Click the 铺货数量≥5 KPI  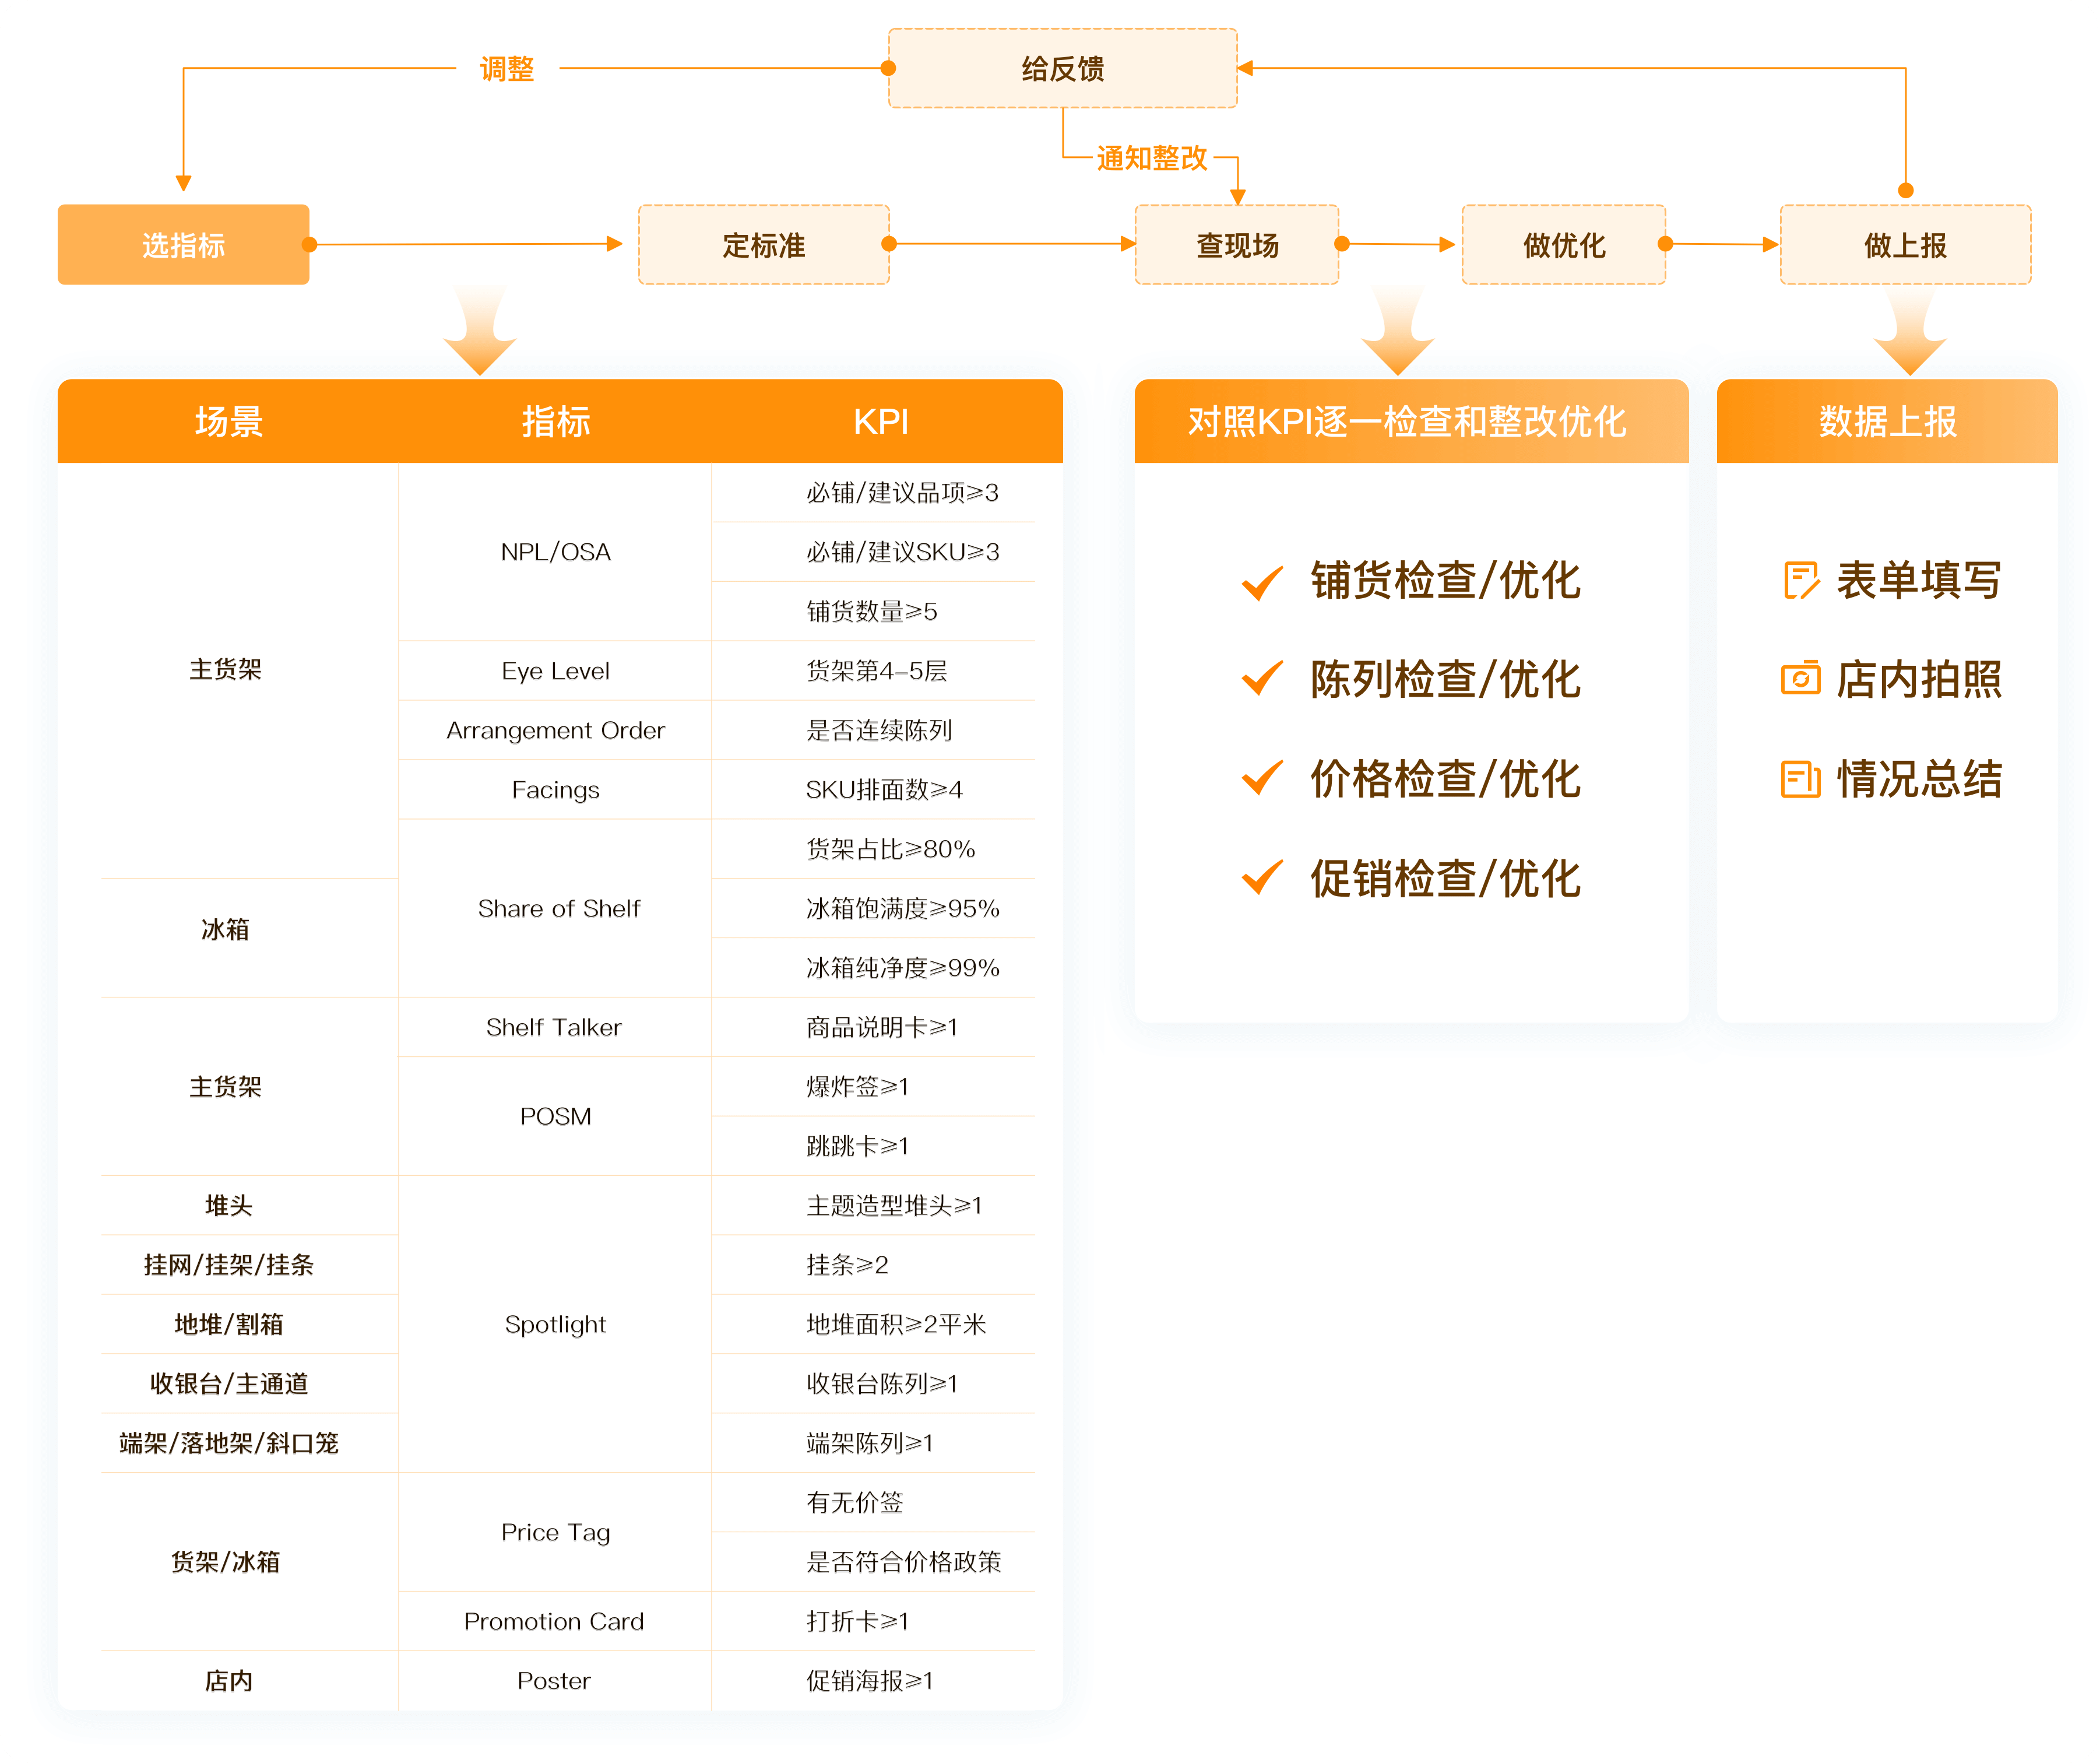(x=872, y=611)
